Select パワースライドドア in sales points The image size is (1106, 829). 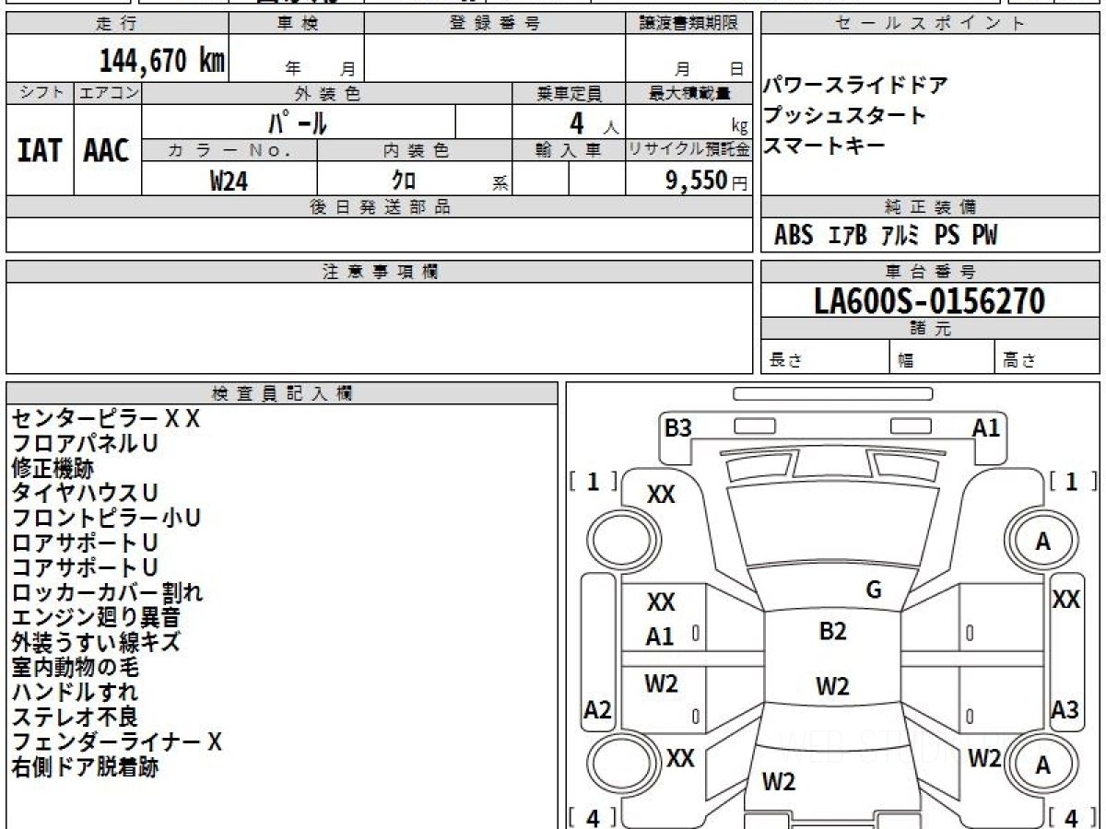[854, 86]
